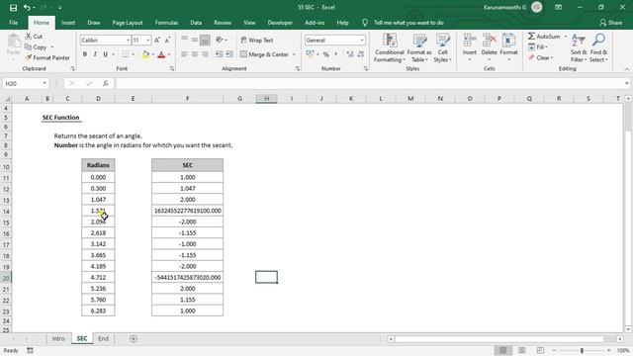Click the Paste clipboard icon
Screen dimensions: 633x356
coord(13,42)
